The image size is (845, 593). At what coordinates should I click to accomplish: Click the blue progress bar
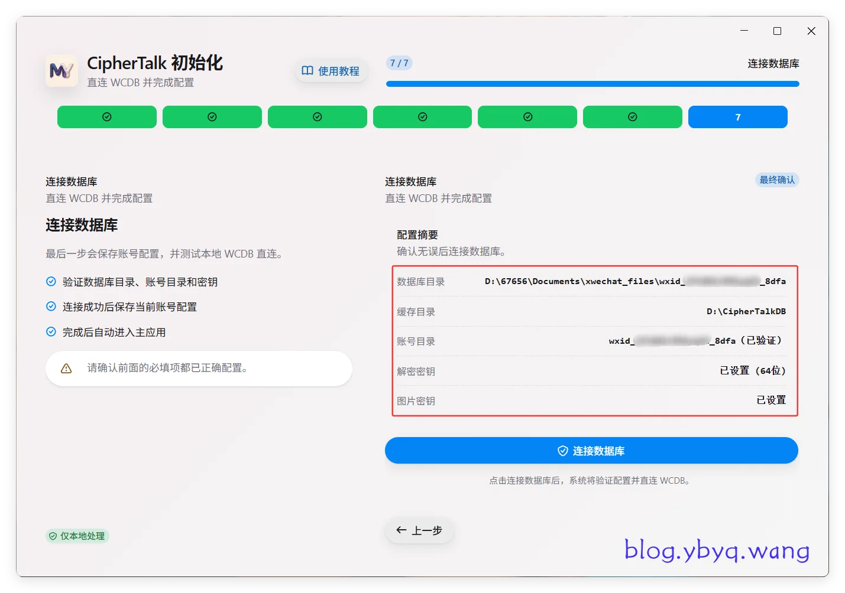pyautogui.click(x=593, y=84)
